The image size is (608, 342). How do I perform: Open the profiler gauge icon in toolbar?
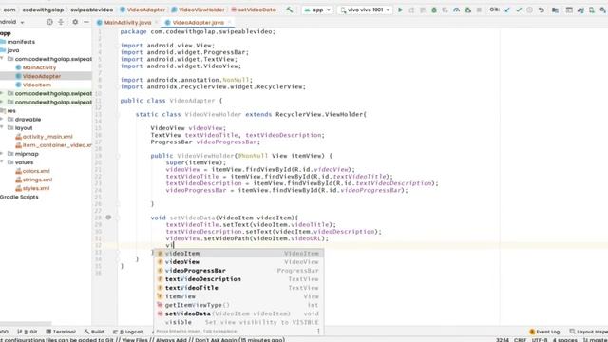[x=456, y=9]
